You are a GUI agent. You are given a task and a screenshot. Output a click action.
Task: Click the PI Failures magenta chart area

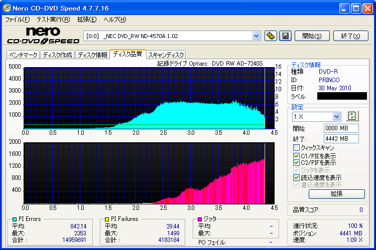149,173
